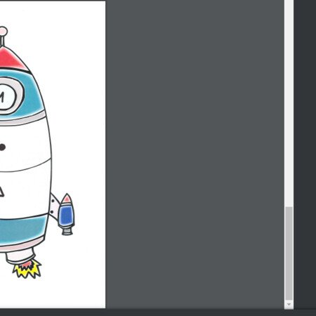
Task: Click the empty scrollbar track above thumb
Action: (289, 103)
